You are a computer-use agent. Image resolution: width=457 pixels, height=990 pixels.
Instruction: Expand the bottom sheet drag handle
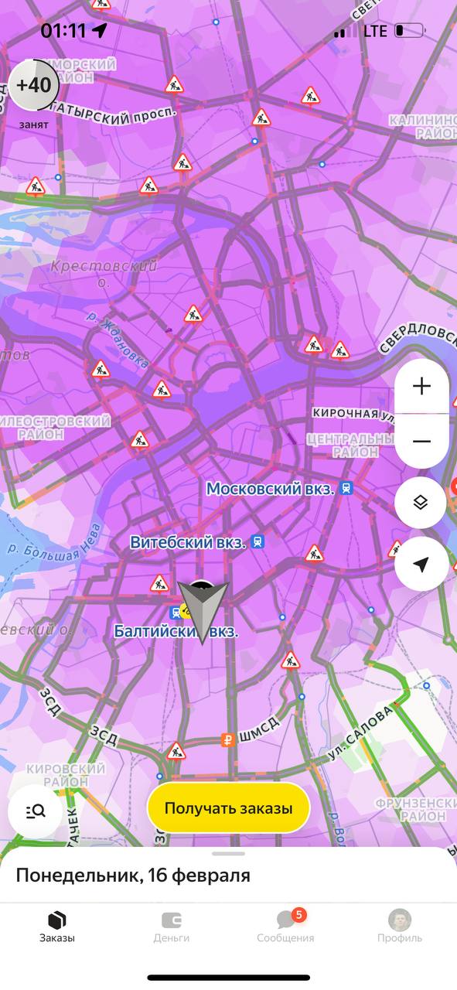click(228, 854)
